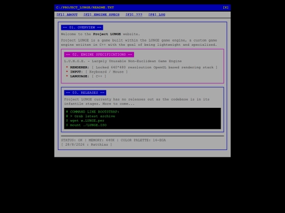Open the [F4] LOG link
The image size is (285, 213).
(157, 15)
